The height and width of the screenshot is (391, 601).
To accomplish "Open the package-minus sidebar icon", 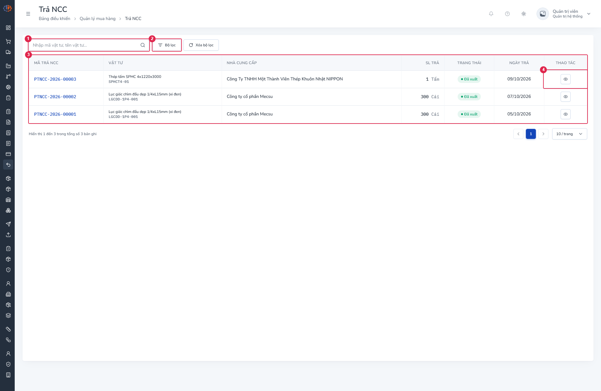I will pyautogui.click(x=8, y=189).
